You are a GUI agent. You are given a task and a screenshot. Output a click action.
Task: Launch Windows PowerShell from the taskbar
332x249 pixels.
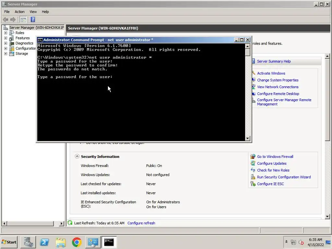(x=44, y=242)
